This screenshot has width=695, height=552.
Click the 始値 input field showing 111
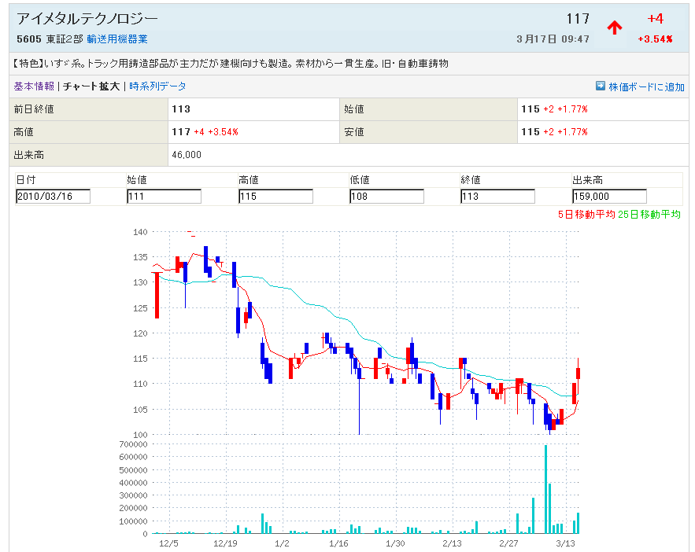[164, 196]
